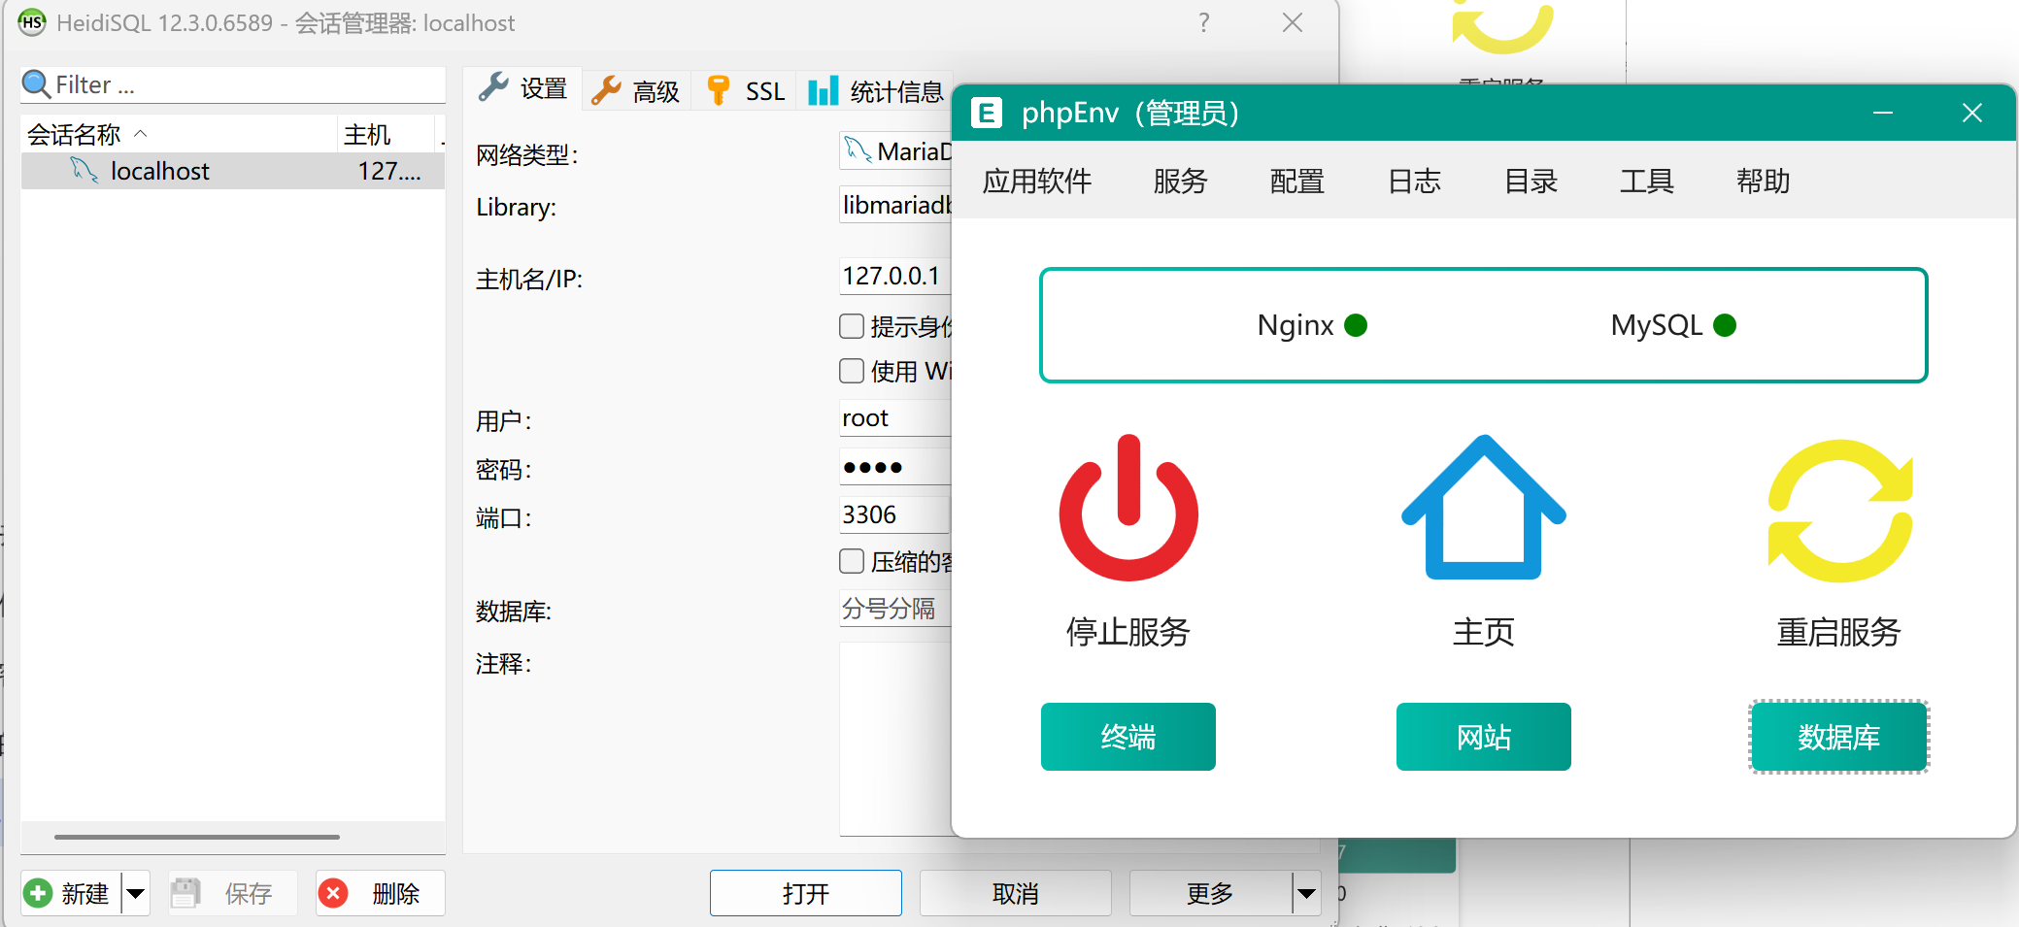This screenshot has width=2019, height=927.
Task: Click the 数据库 field with 分号分隔 placeholder
Action: (x=895, y=609)
